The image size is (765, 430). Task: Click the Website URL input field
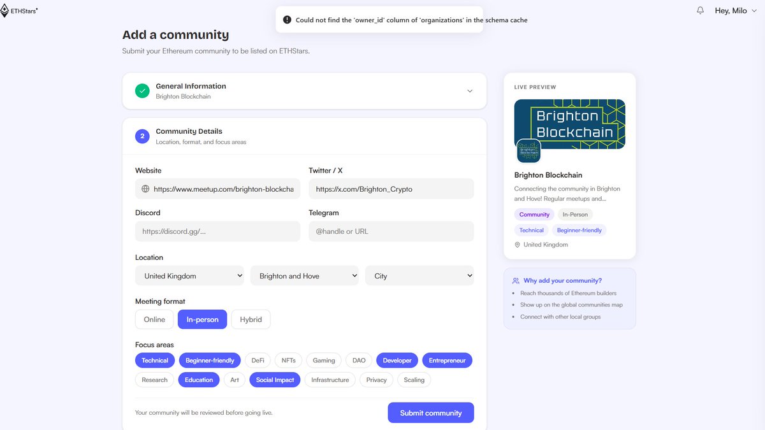click(x=217, y=189)
